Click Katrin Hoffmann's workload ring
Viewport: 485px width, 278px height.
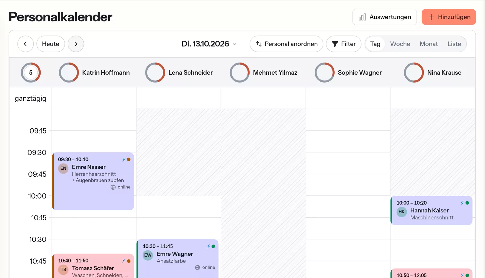[69, 73]
